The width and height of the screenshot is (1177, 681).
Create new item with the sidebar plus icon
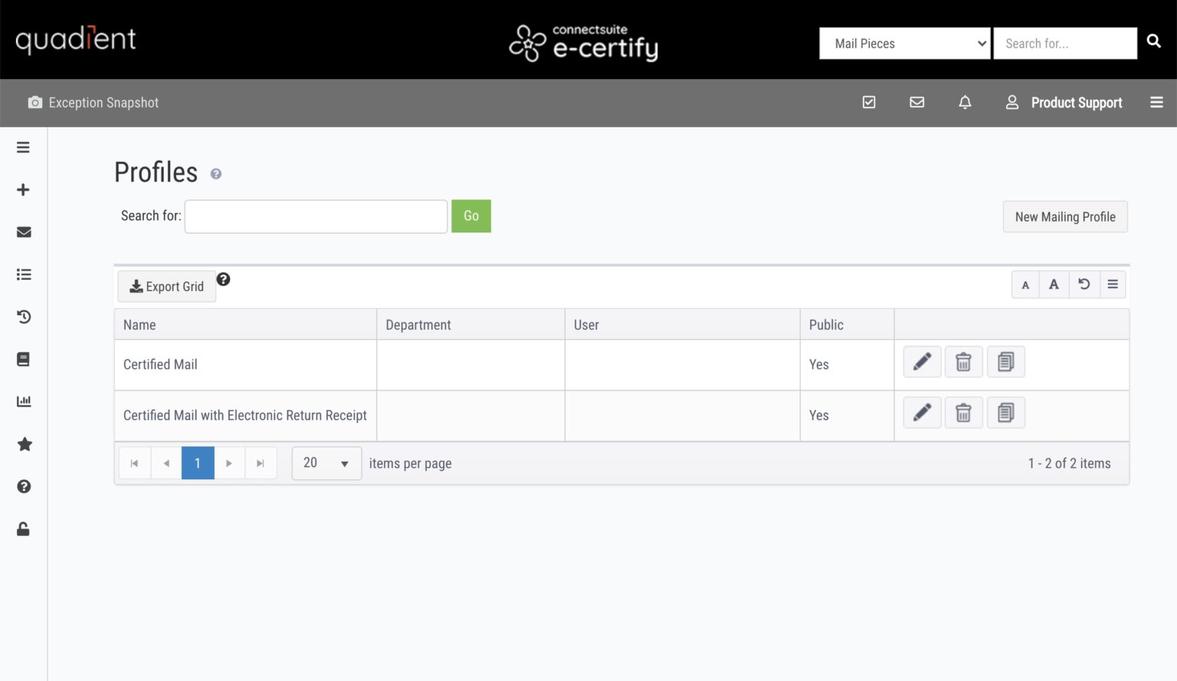24,189
